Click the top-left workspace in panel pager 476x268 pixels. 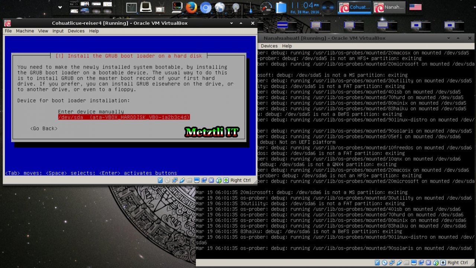tap(74, 4)
